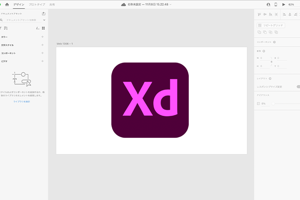Open the document name dropdown chevron
Viewport: 300px width, 200px height.
[x=170, y=5]
